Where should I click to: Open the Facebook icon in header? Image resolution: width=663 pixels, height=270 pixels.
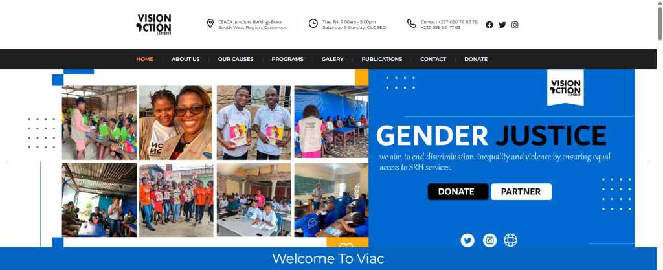(489, 25)
